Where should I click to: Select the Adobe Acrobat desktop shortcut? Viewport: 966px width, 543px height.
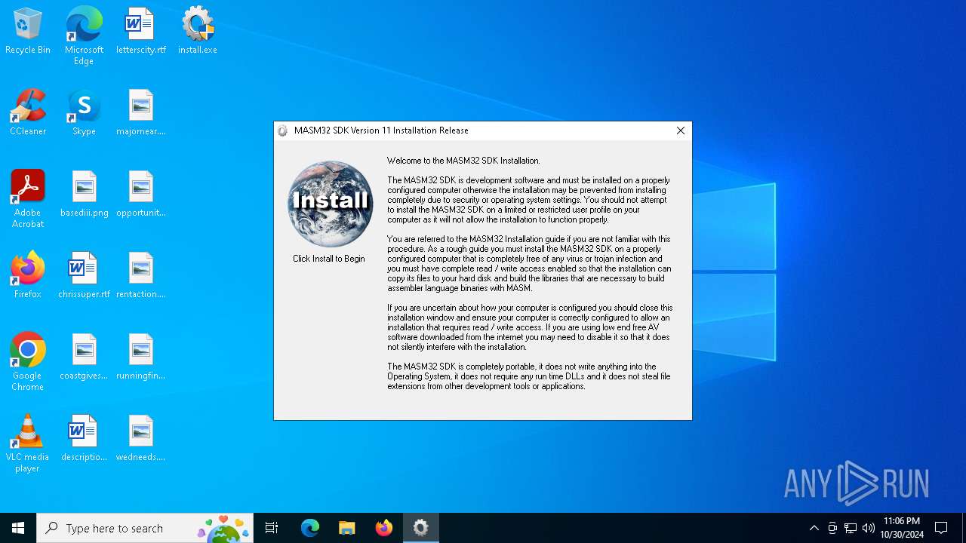(x=28, y=199)
